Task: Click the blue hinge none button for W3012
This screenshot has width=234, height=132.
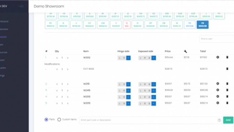Action: (x=128, y=58)
